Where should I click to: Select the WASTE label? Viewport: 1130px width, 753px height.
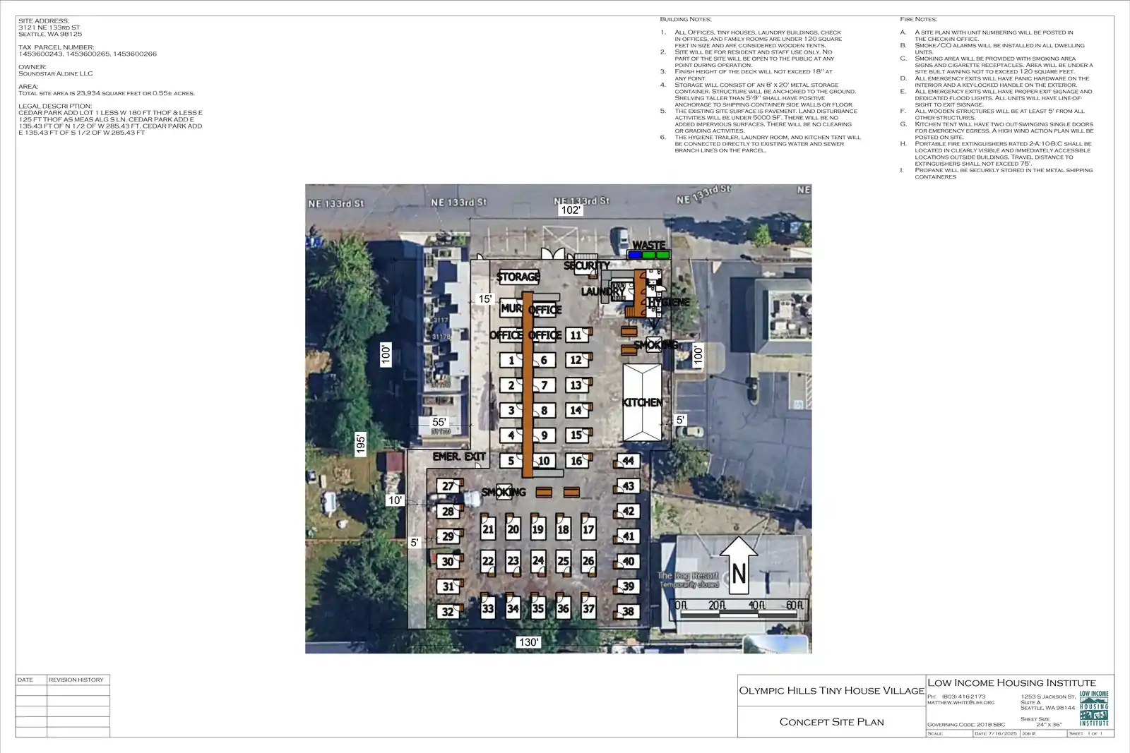point(648,245)
